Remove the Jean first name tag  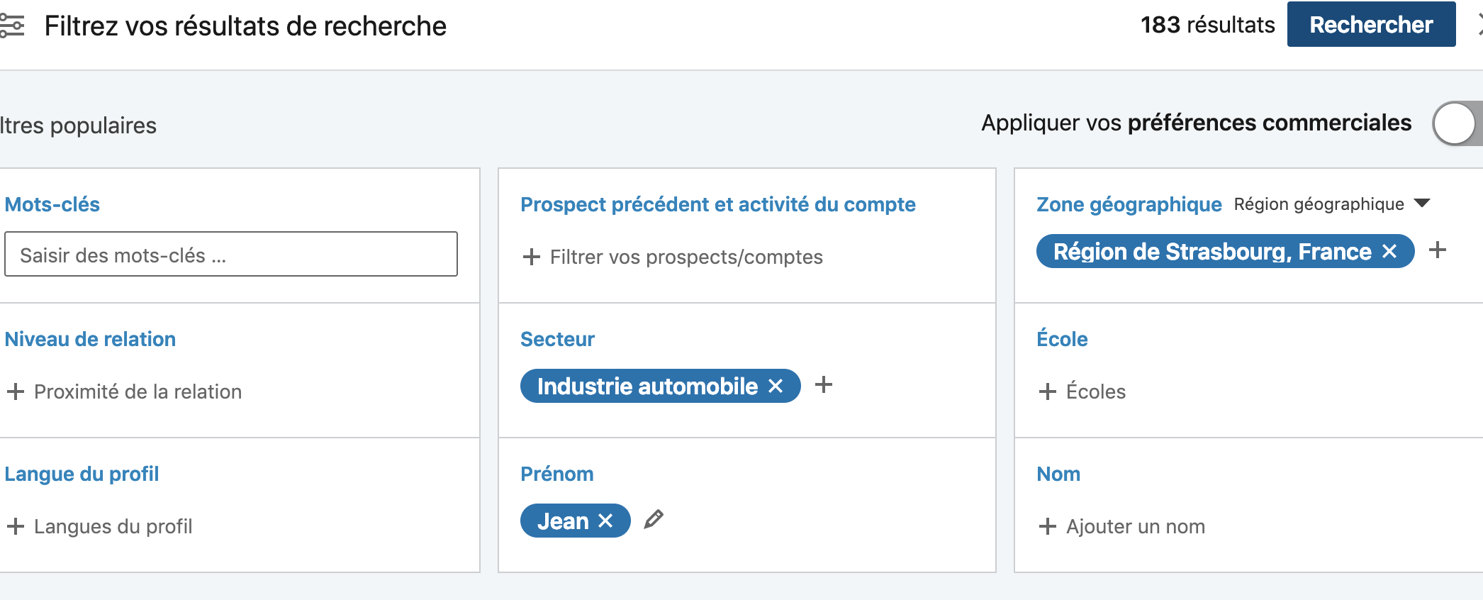click(x=605, y=521)
